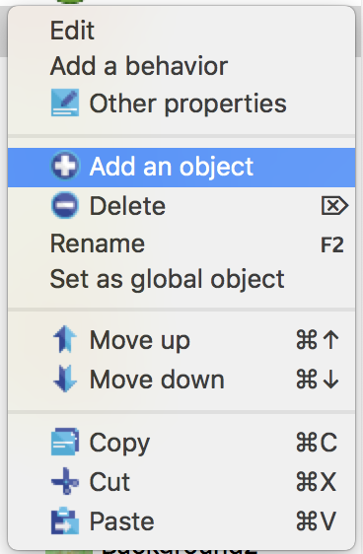Open Other properties from the menu
The width and height of the screenshot is (363, 554).
click(181, 104)
